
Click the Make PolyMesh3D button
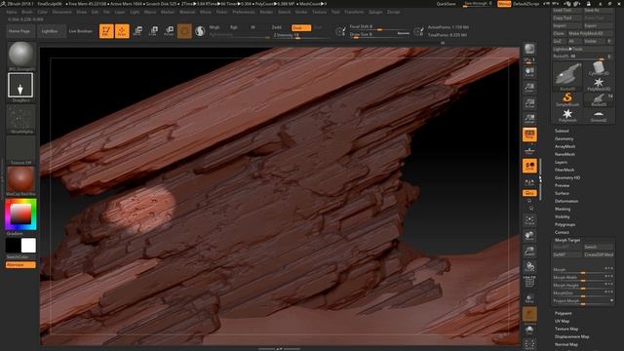pos(591,33)
